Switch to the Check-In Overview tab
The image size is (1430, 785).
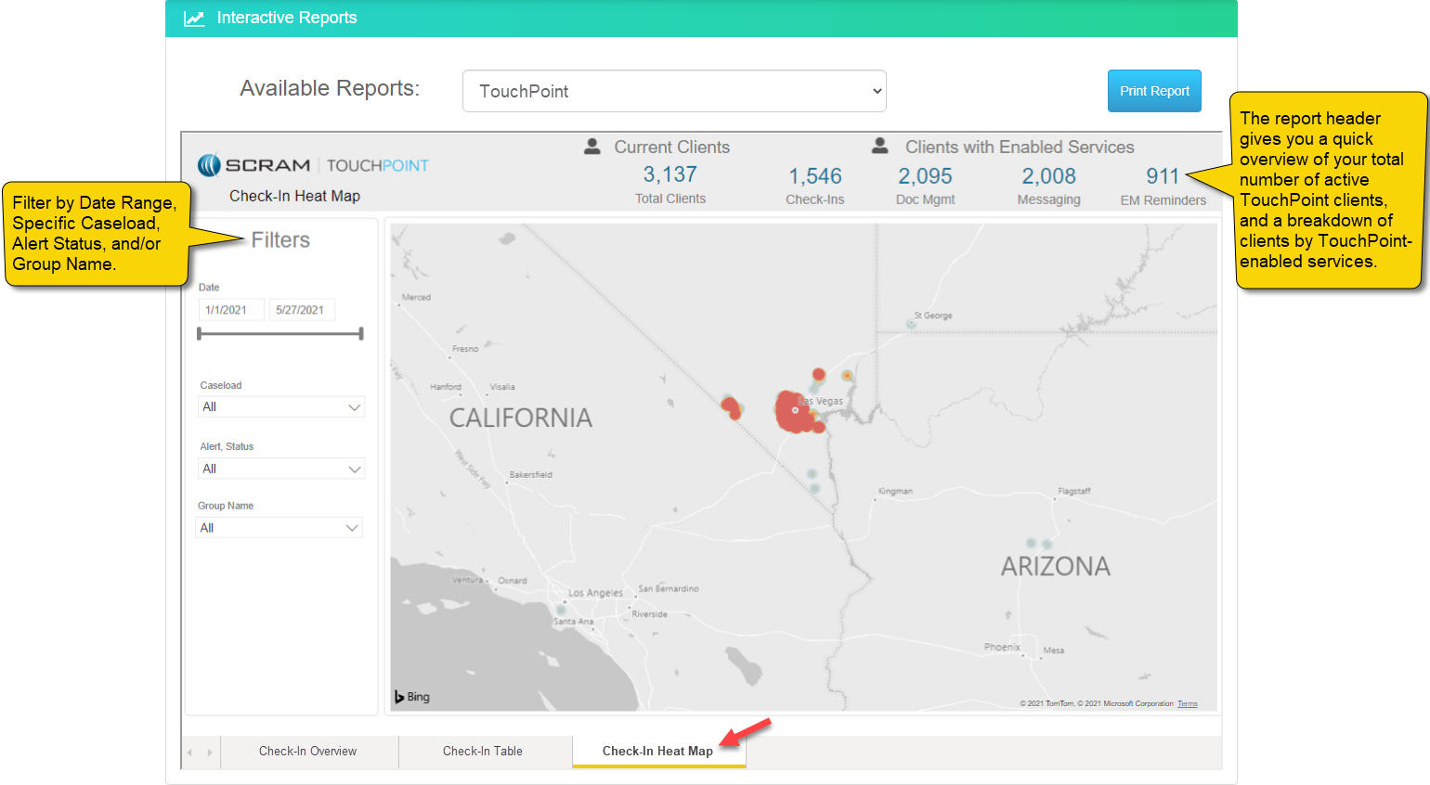tap(307, 752)
